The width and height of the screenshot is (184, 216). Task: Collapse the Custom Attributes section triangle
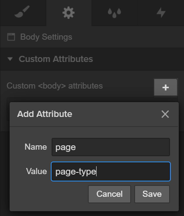(x=10, y=59)
